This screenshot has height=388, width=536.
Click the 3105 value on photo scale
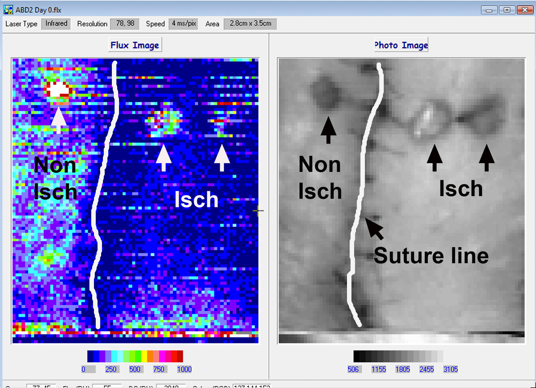(450, 369)
